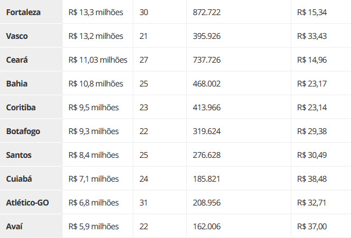Select the R$ 11,03 milhões value

(98, 60)
